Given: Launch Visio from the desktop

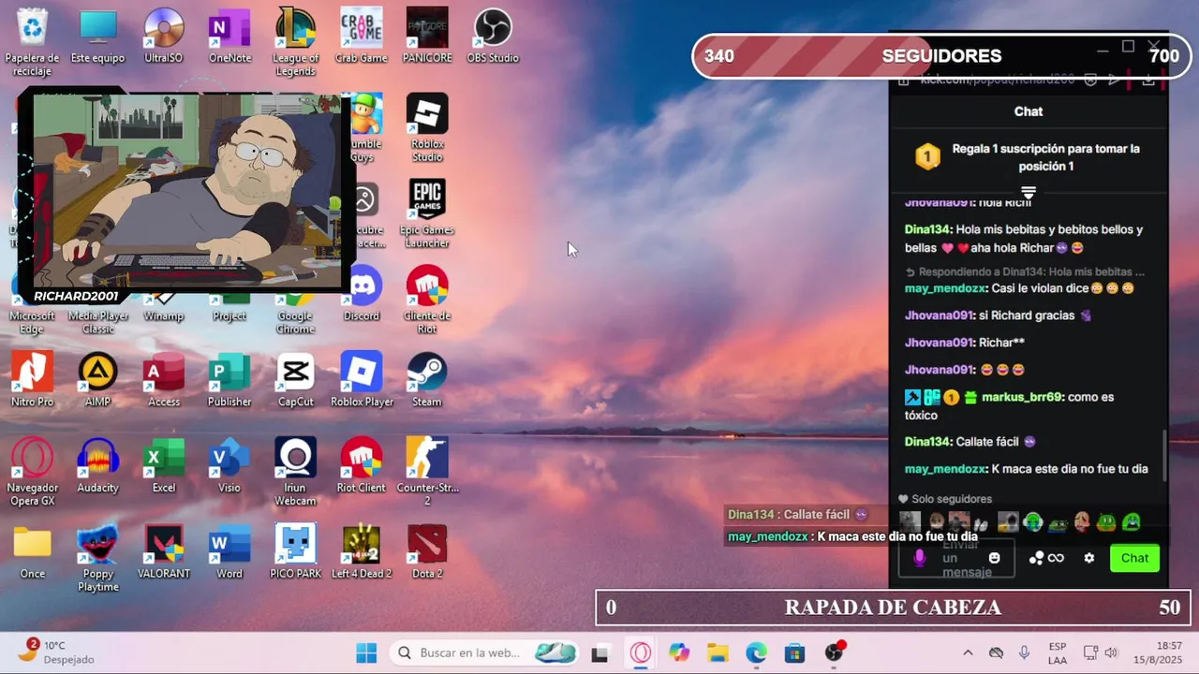Looking at the screenshot, I should [229, 466].
